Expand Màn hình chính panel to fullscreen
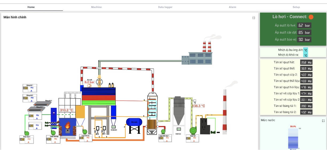The height and width of the screenshot is (150, 327). pos(254,18)
